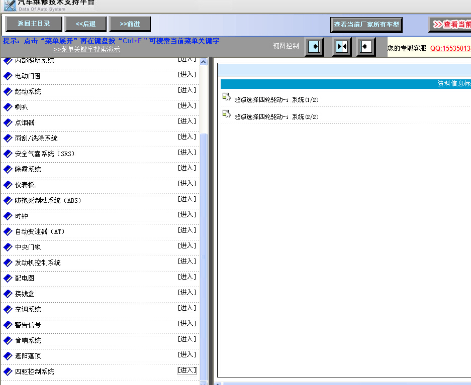The image size is (471, 385).
Task: Enter the 除霜系统 section via [进入]
Action: 187,168
